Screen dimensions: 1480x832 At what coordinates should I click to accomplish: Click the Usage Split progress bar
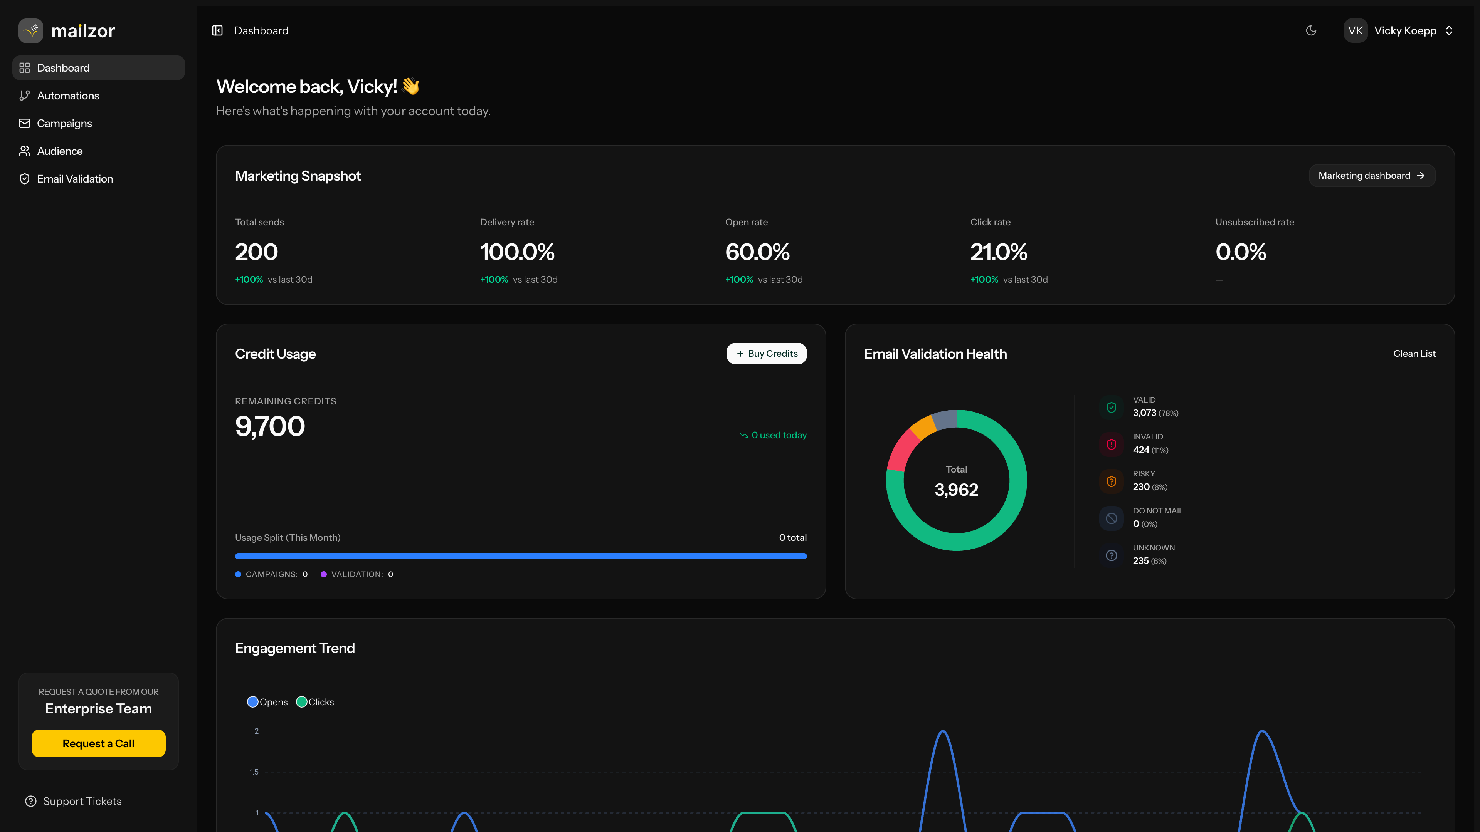[521, 556]
